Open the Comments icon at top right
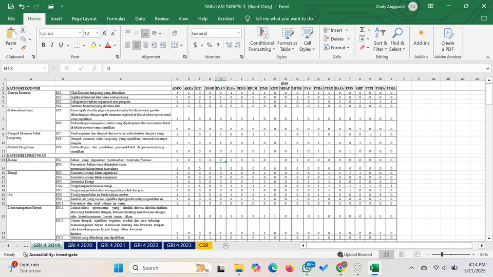Screen dimensions: 493x277 tap(484, 19)
